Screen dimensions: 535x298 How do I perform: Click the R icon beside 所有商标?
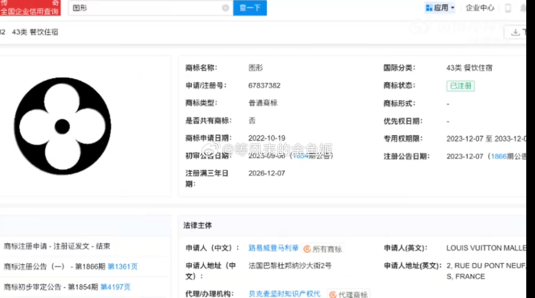307,249
